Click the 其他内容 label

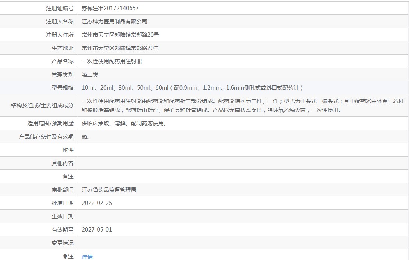pos(62,164)
